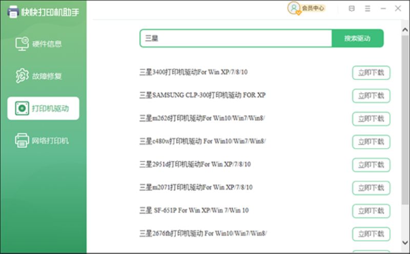Screen dimensions: 410x254
Task: Click the 硬件信息 monitor icon in the sidebar
Action: [x=22, y=44]
